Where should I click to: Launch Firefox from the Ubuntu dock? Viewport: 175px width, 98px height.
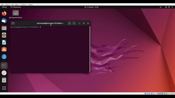point(4,13)
